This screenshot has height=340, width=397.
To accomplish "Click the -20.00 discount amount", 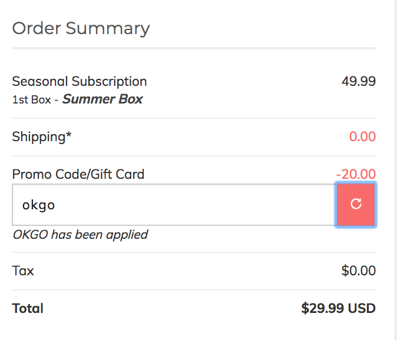I will [356, 174].
